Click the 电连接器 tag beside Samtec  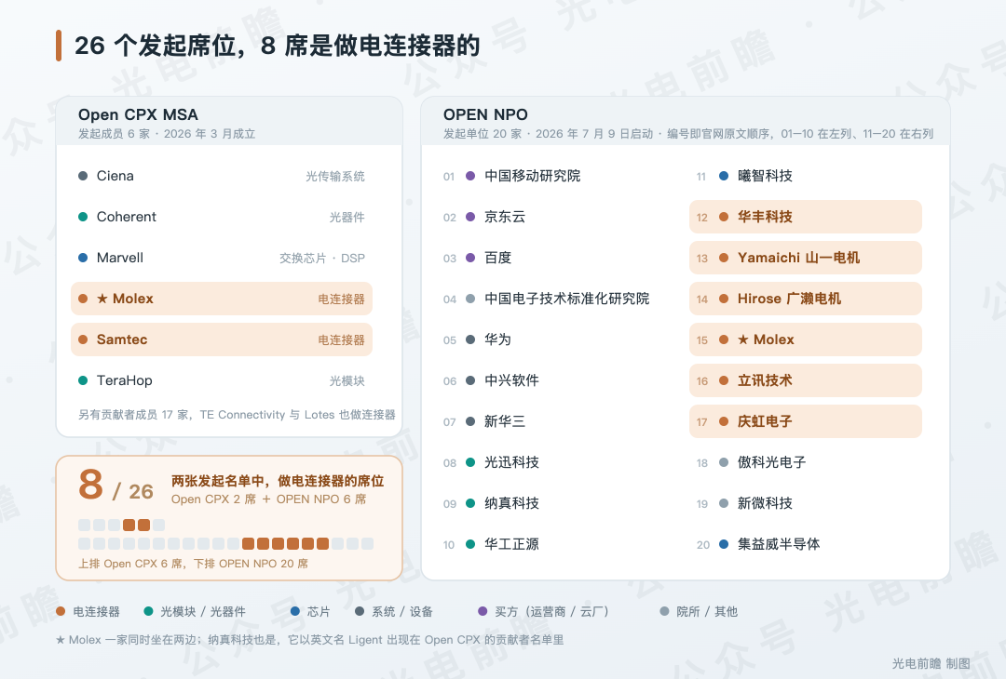pyautogui.click(x=341, y=340)
